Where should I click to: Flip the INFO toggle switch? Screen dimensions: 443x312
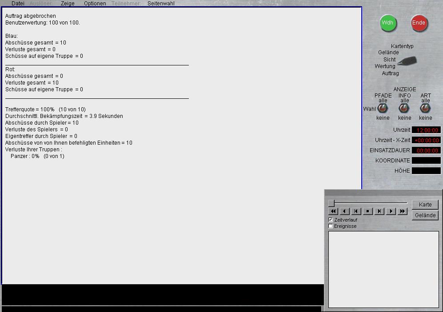point(404,109)
